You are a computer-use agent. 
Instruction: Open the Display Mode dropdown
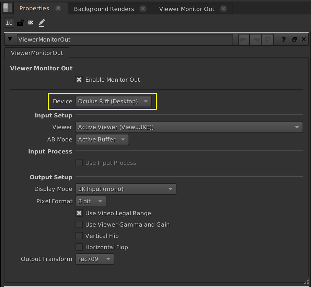pos(126,189)
